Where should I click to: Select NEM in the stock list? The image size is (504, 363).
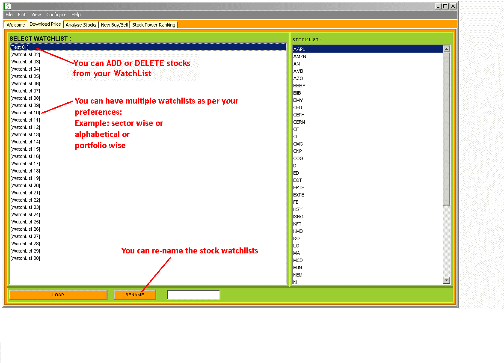point(368,275)
